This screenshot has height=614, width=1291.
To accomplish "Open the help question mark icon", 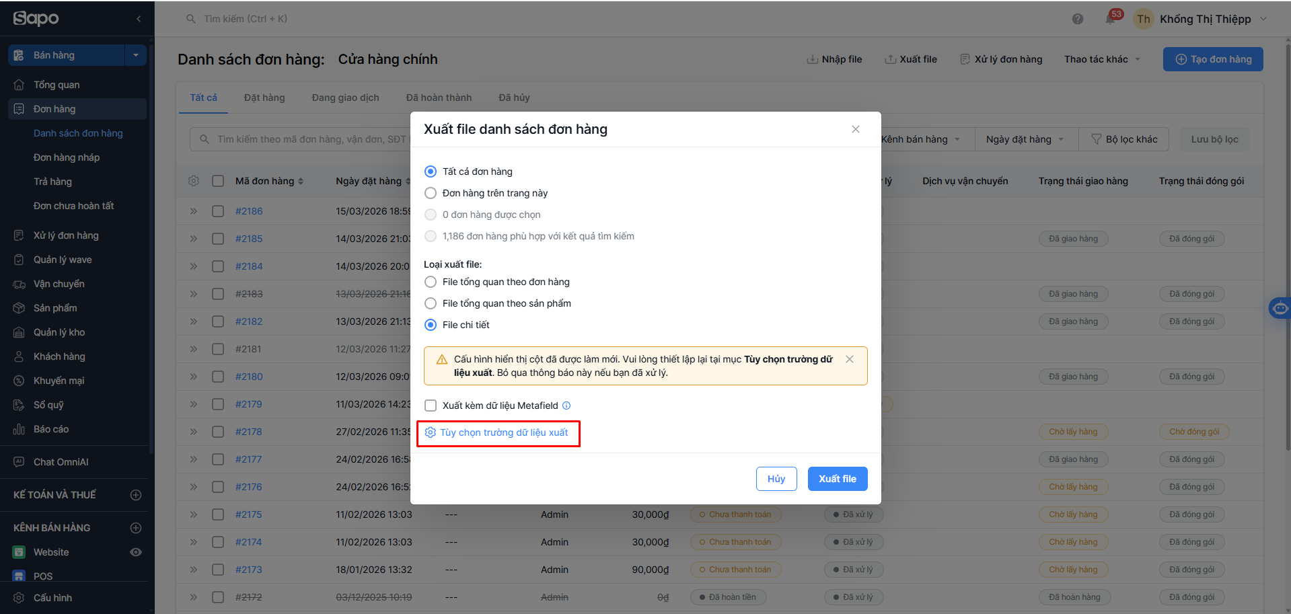I will pyautogui.click(x=1078, y=19).
